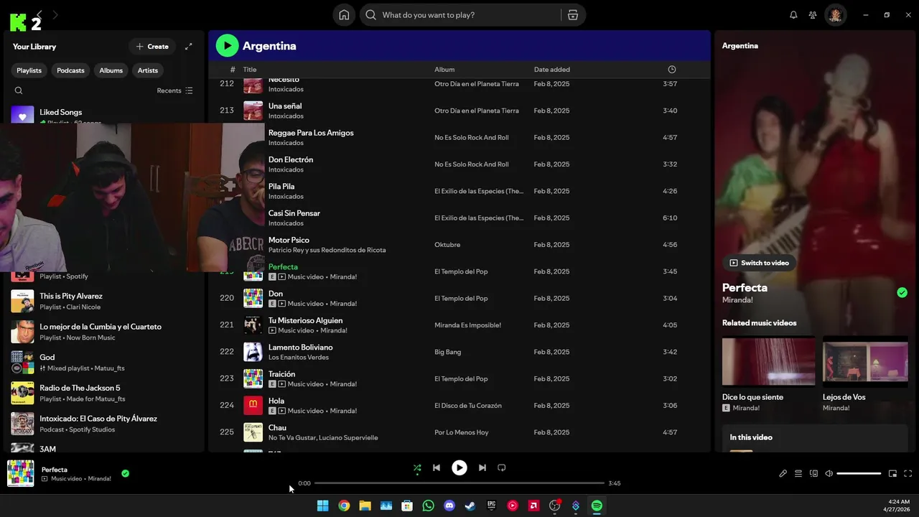Open Google Chrome from taskbar
Viewport: 919px width, 517px height.
(344, 506)
